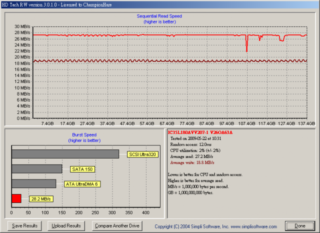Click the gray ATA UltraDMA 6 bar
This screenshot has height=233, width=320.
pos(34,183)
